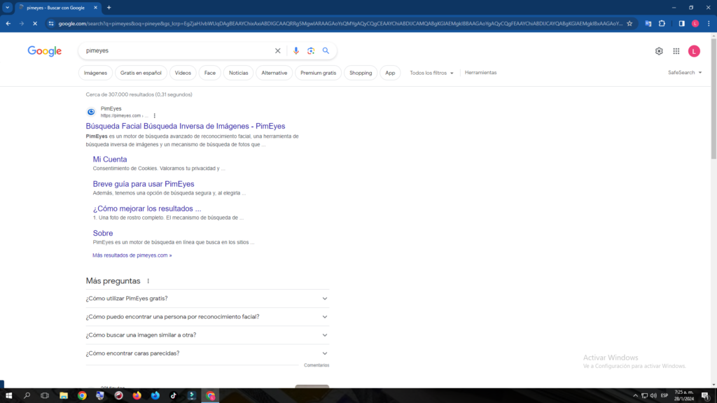Expand '¿Cómo buscar una imagen similar a otra?'
Screen dimensions: 717x403
[207, 335]
